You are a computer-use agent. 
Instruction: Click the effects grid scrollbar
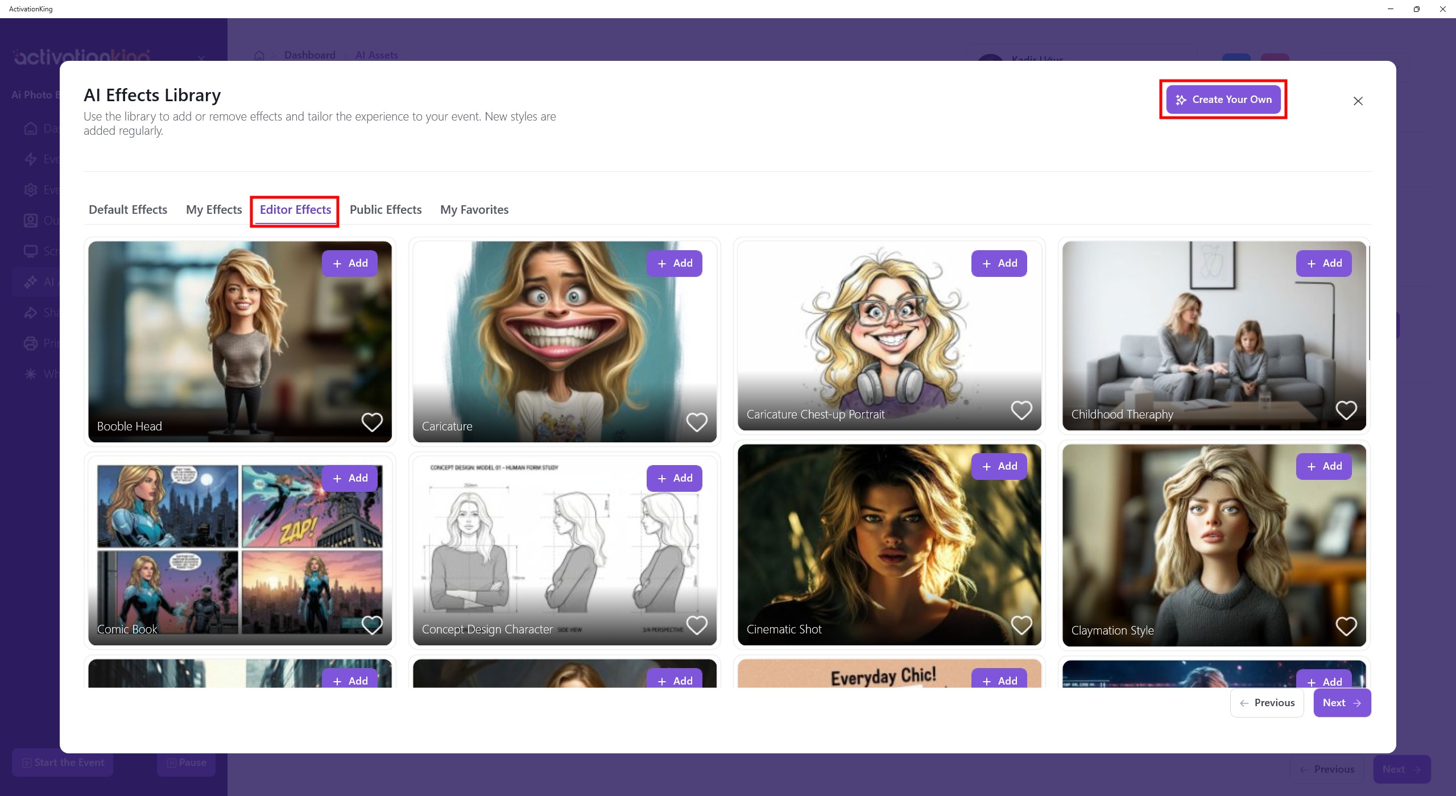(1370, 304)
